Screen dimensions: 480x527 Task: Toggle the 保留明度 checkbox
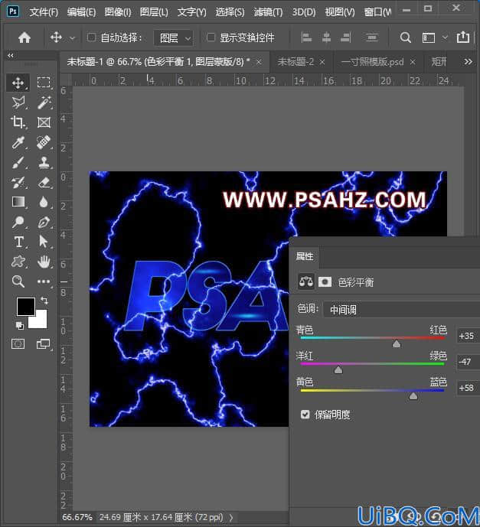[x=305, y=415]
